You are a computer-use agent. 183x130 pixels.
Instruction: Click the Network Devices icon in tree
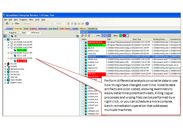click(8, 69)
